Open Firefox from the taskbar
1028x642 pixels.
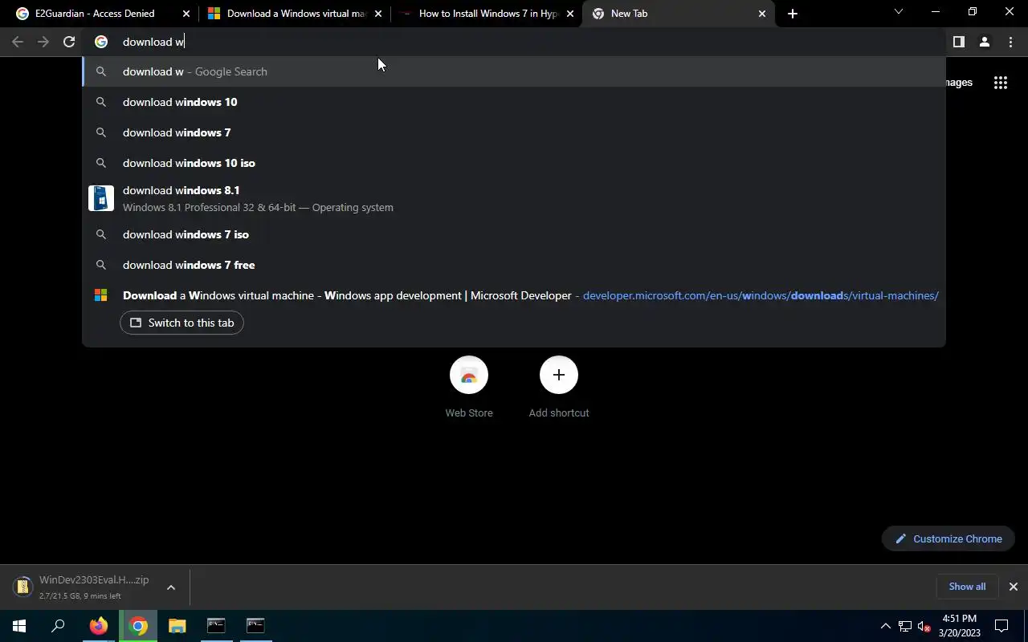click(99, 626)
